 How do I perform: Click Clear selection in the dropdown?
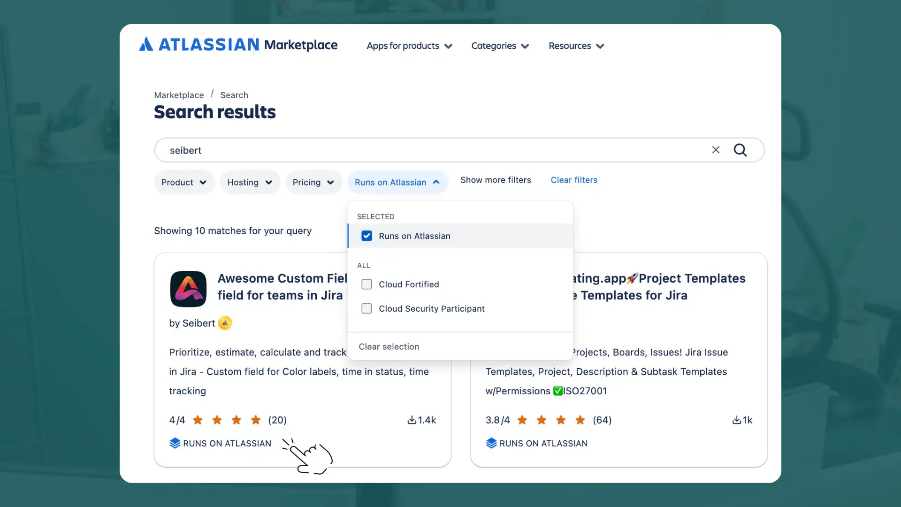pos(389,346)
